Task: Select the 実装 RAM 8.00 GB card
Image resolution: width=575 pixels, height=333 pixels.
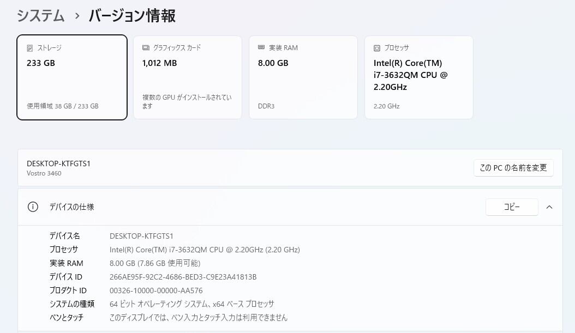Action: click(x=303, y=77)
